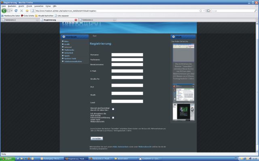Screen dimensions: 259x161
Task: Click the Büro download category
Action: pos(66,41)
